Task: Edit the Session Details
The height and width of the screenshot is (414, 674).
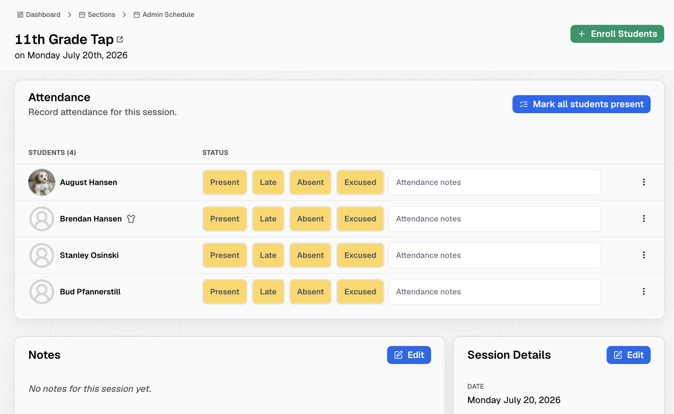Action: click(x=628, y=355)
